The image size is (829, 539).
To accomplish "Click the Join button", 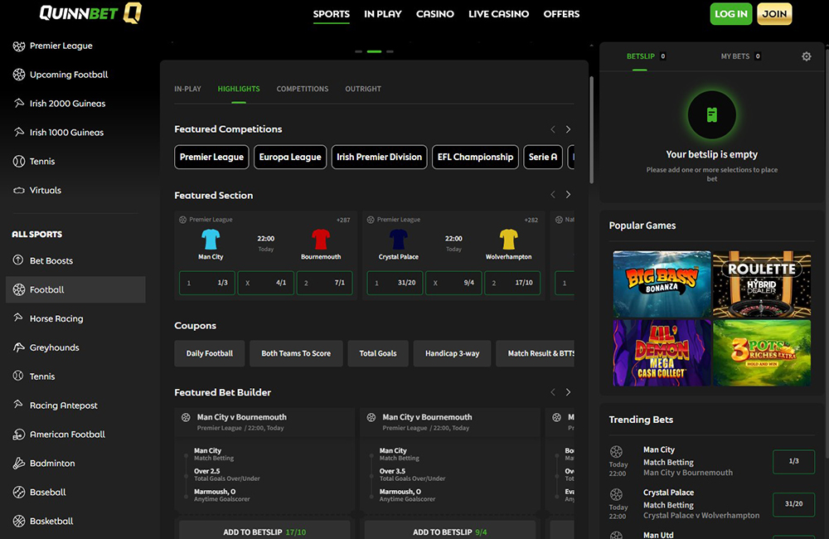I will pos(774,14).
